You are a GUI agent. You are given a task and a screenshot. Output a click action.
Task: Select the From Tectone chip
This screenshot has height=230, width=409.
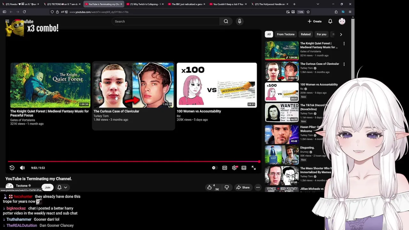coord(286,34)
